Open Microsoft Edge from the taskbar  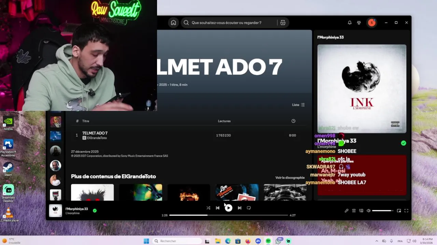[228, 241]
